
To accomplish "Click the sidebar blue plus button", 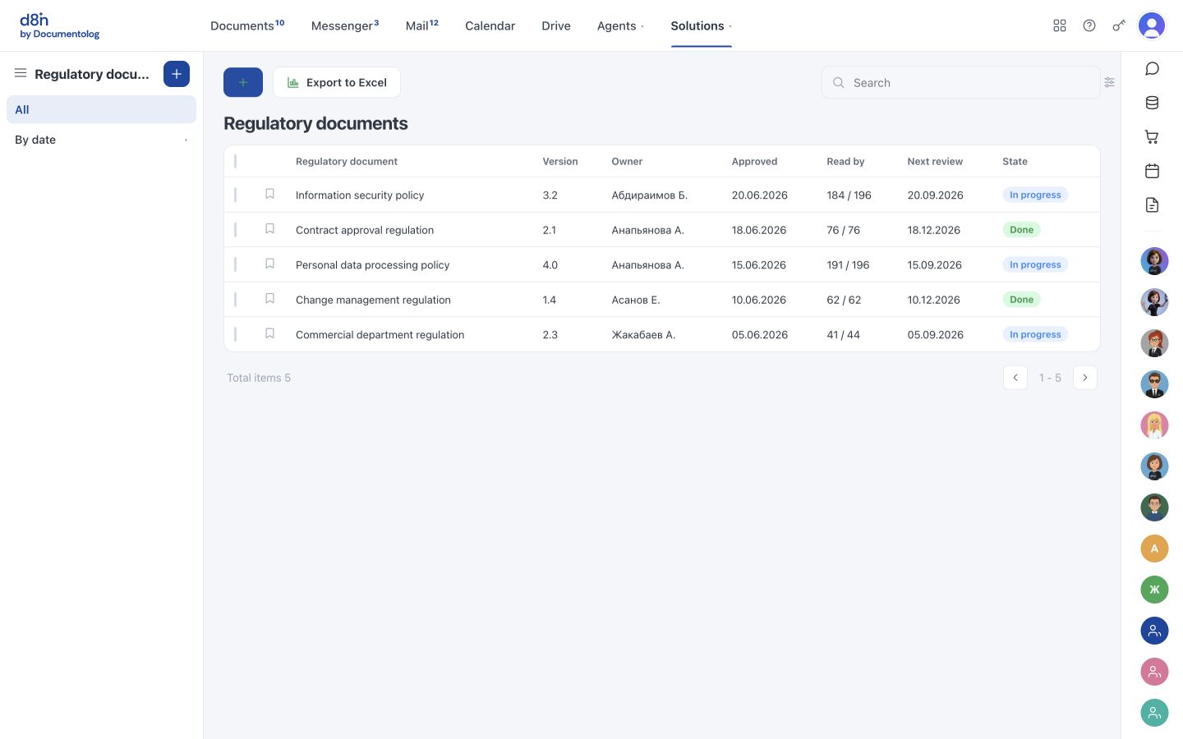I will pos(177,74).
